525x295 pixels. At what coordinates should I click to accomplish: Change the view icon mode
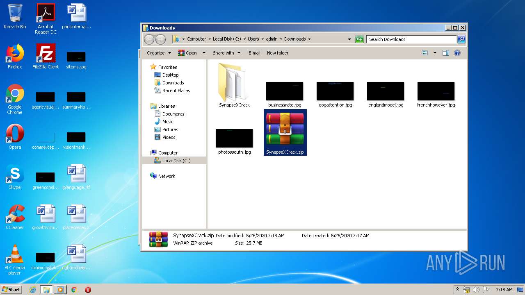click(425, 53)
